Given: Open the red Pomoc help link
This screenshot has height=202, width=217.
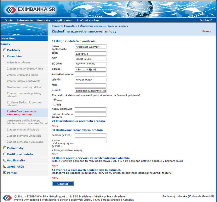Looking at the screenshot, I should pyautogui.click(x=207, y=31).
